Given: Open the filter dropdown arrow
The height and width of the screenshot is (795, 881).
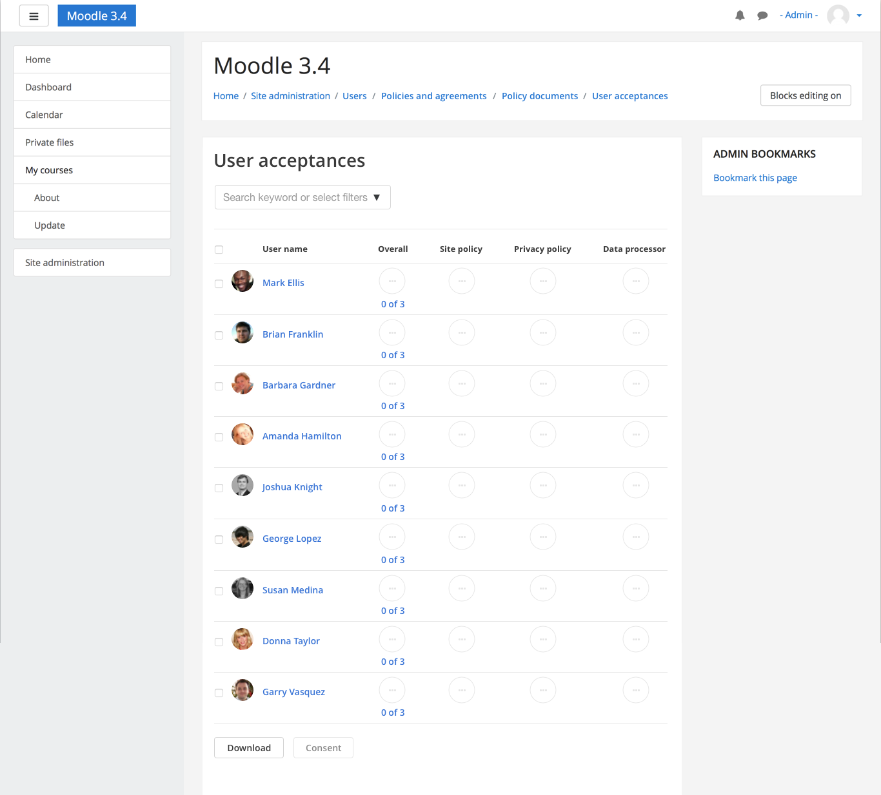Looking at the screenshot, I should pos(377,197).
